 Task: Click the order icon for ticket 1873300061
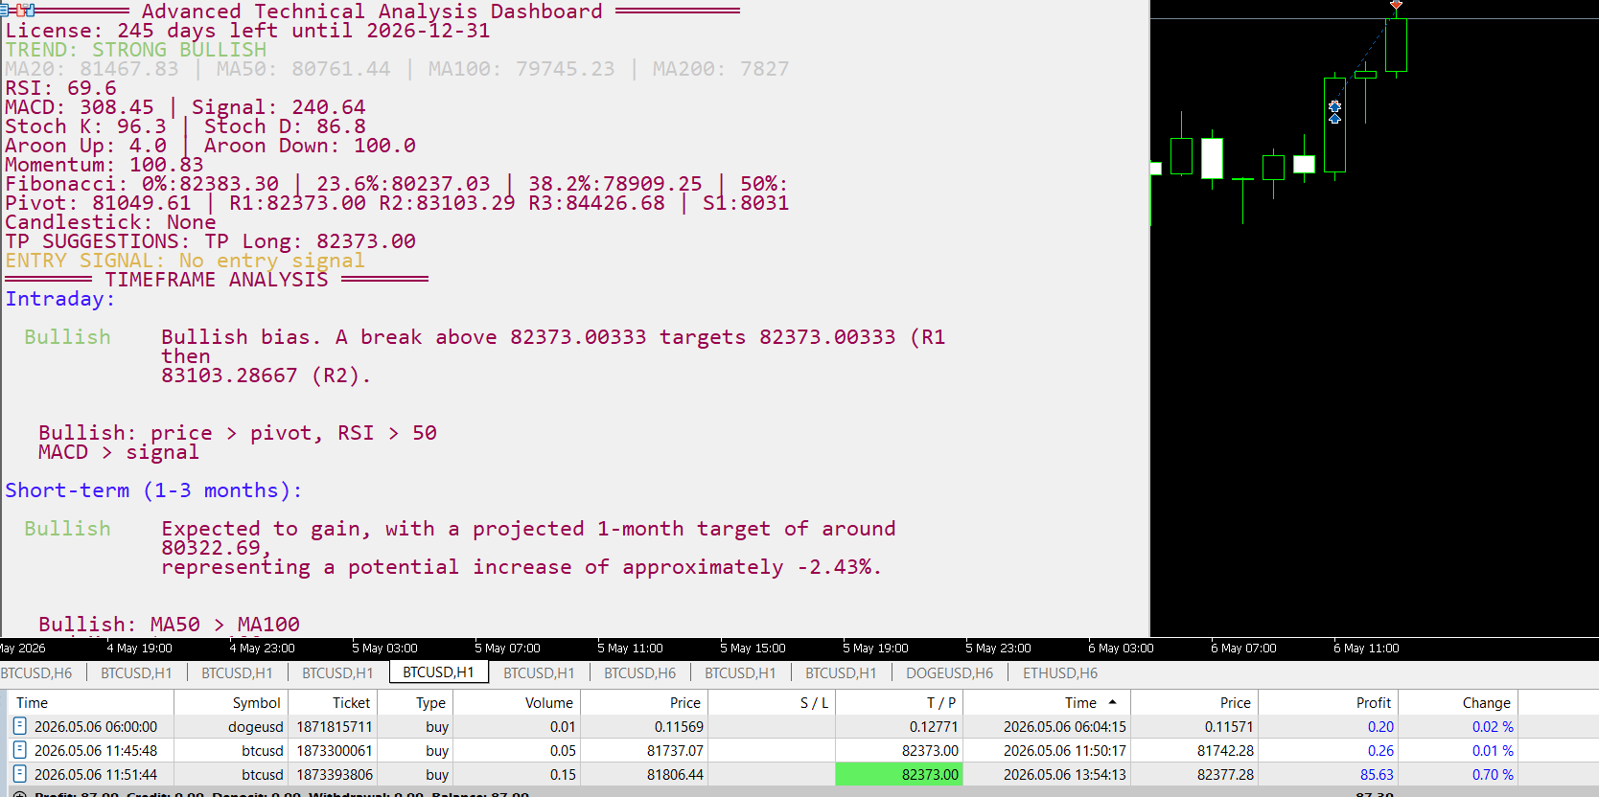click(x=20, y=750)
